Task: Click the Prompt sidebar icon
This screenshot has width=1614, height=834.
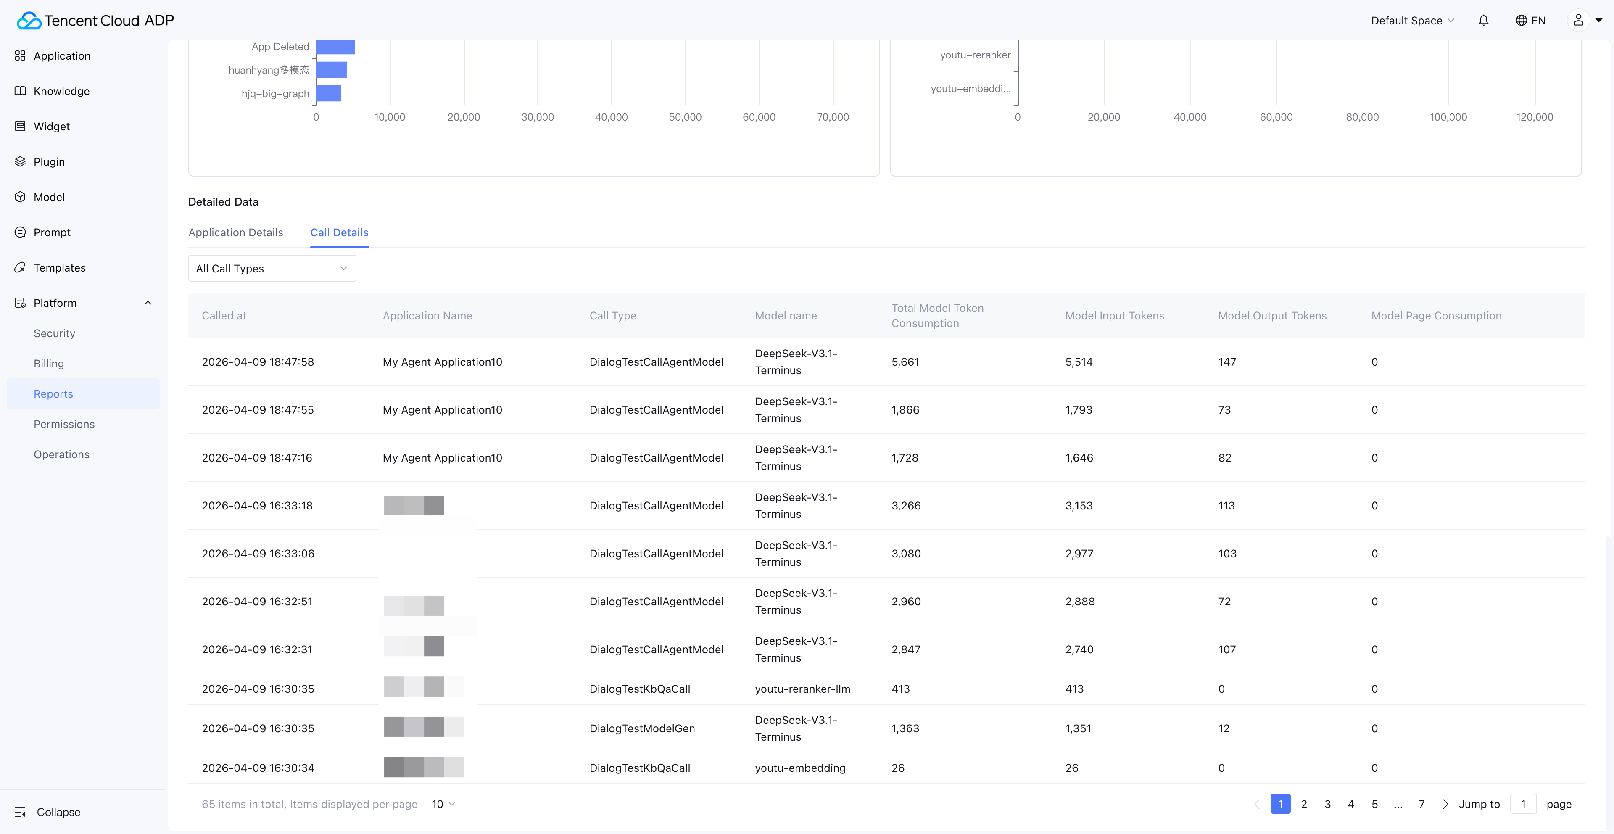Action: tap(20, 232)
